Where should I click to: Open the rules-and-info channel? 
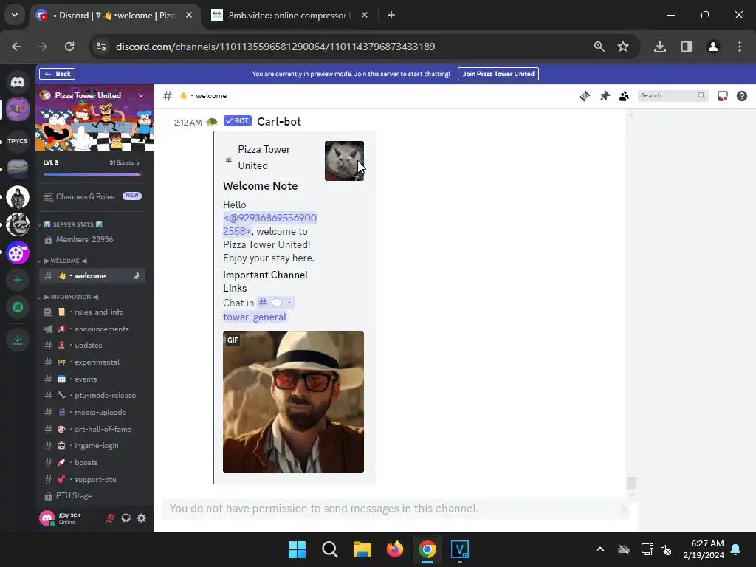click(92, 312)
